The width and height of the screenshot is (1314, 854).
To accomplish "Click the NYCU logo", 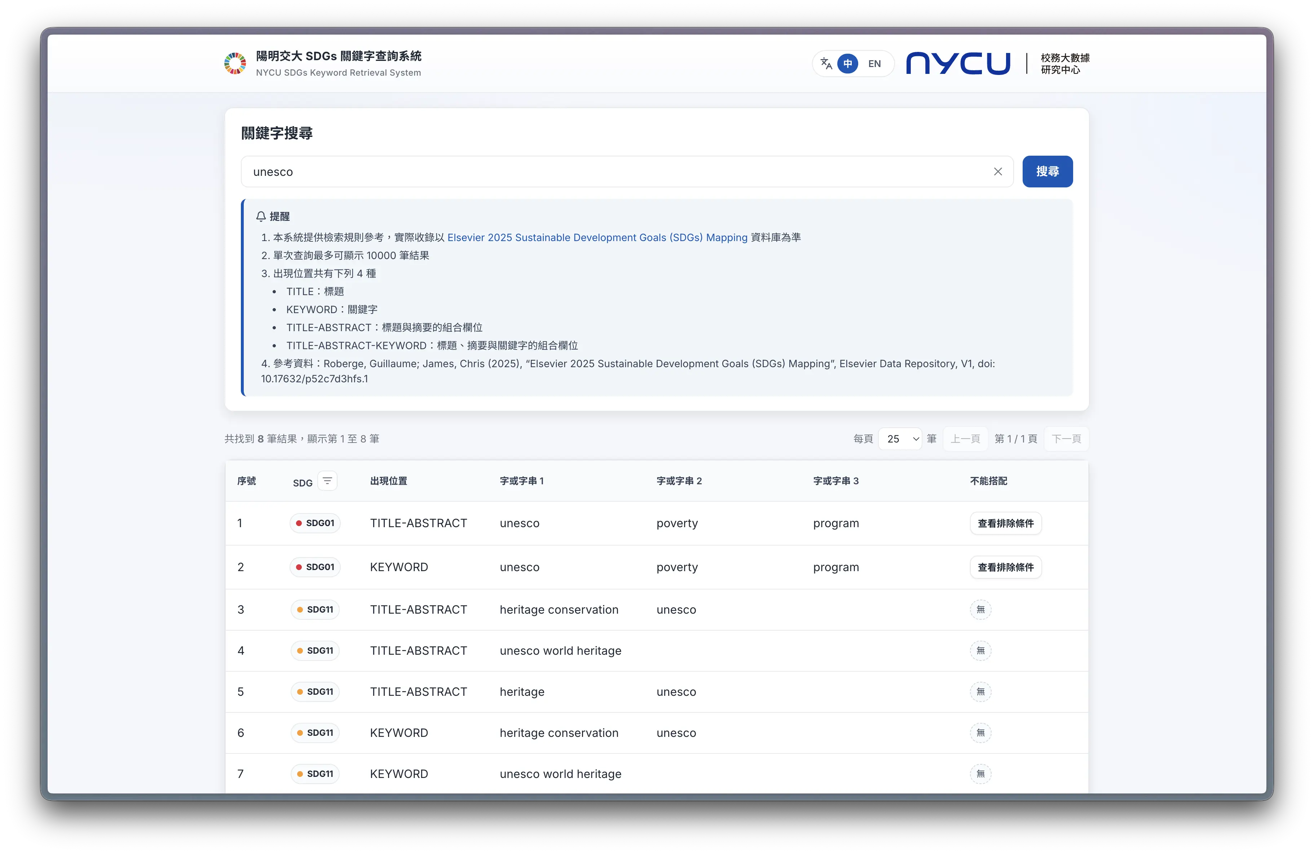I will 958,63.
